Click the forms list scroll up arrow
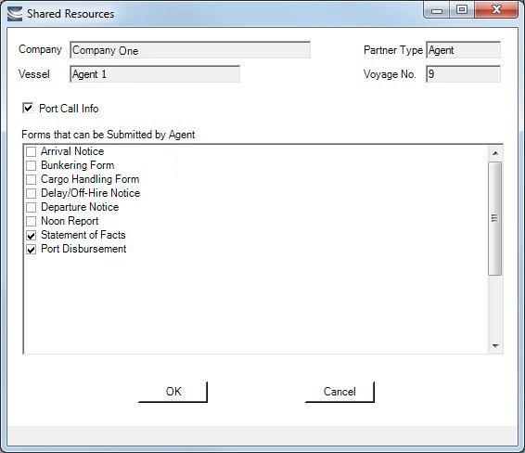The width and height of the screenshot is (525, 453). click(495, 153)
